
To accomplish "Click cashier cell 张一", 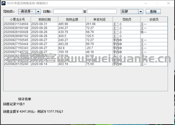I will (154, 32).
